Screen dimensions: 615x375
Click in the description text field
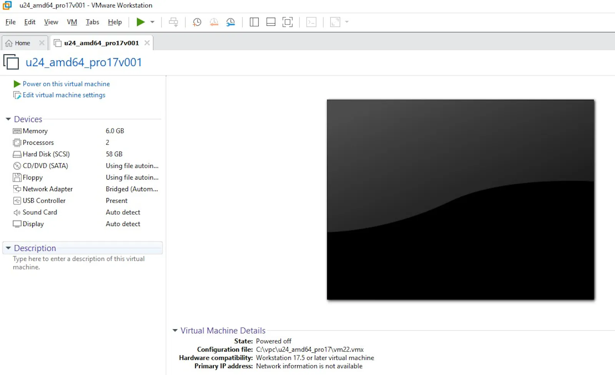pyautogui.click(x=79, y=263)
